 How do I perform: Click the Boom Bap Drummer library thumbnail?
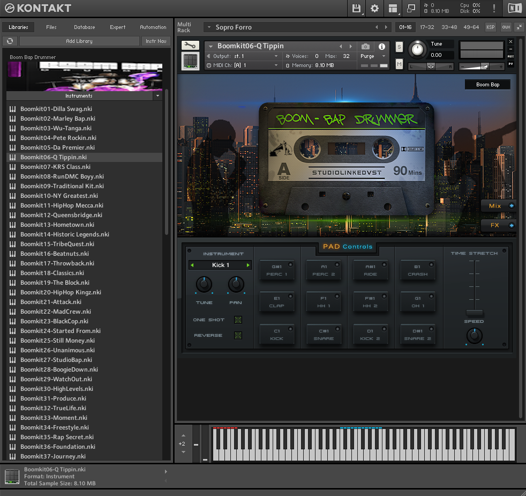pos(84,76)
